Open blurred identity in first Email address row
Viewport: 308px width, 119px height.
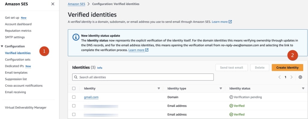pos(101,106)
